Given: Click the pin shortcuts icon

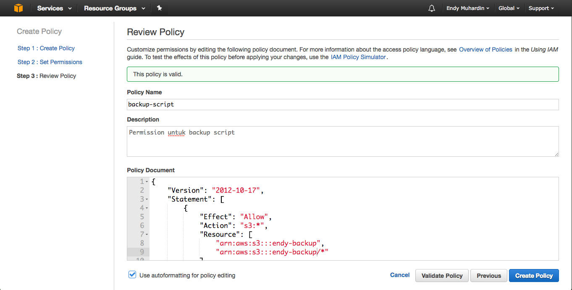Looking at the screenshot, I should (159, 8).
